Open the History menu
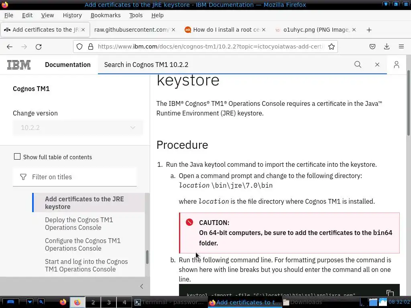Image resolution: width=411 pixels, height=308 pixels. [x=72, y=16]
